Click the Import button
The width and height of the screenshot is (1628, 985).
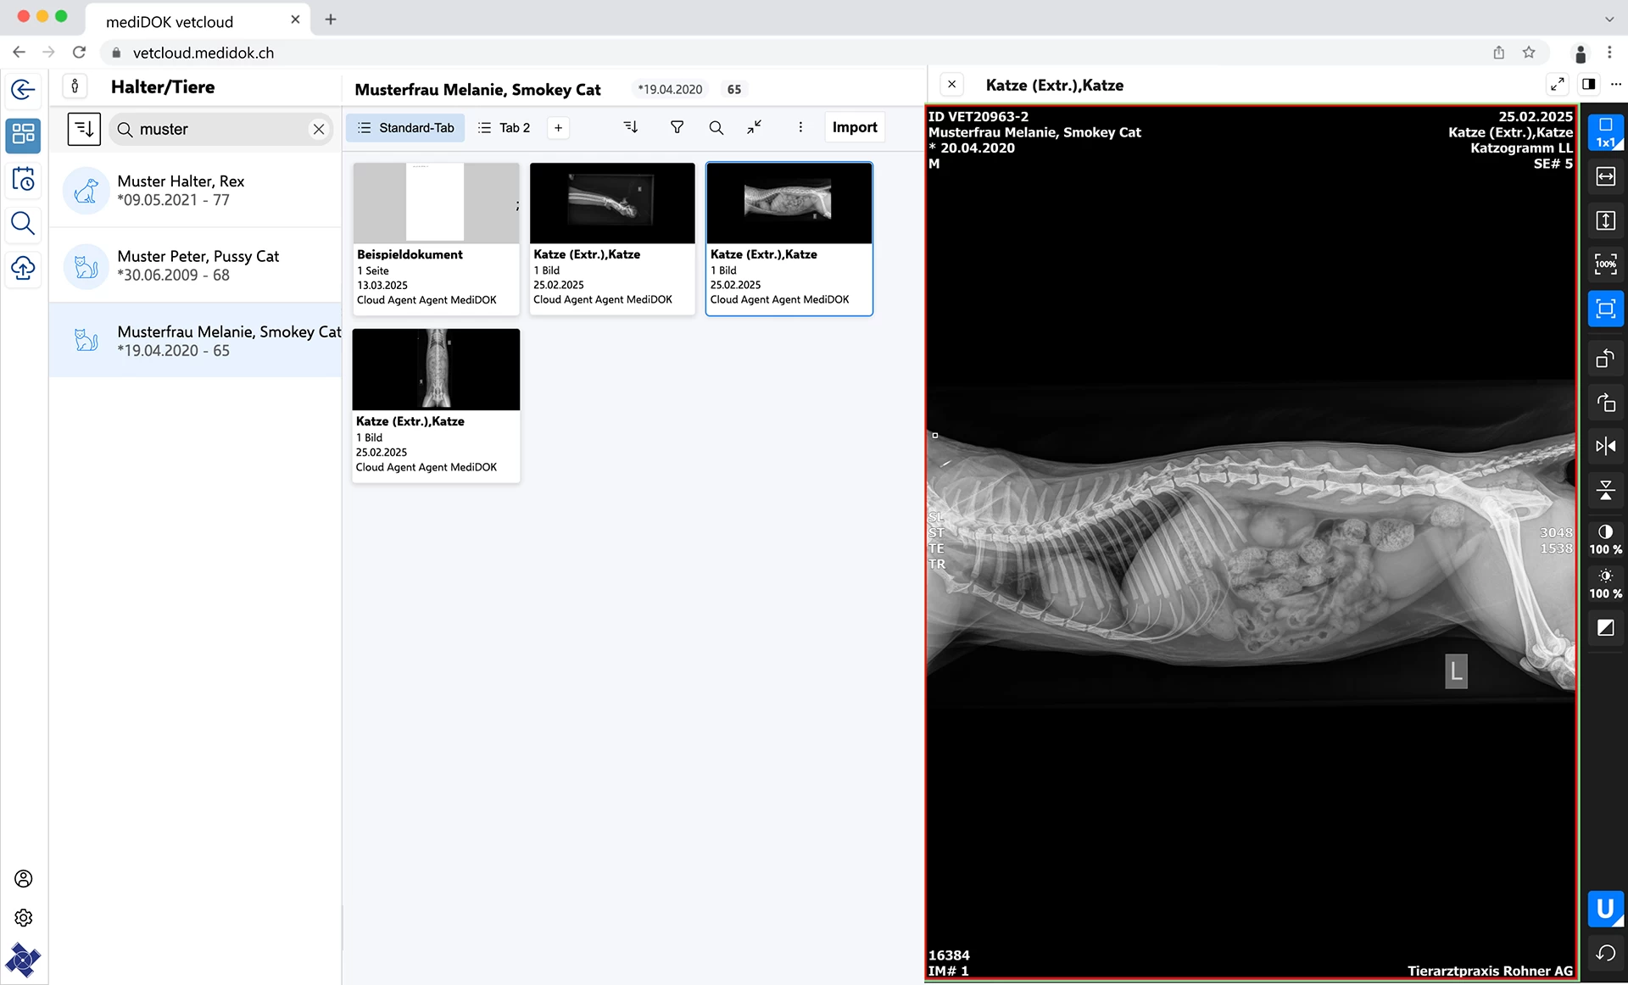(854, 127)
